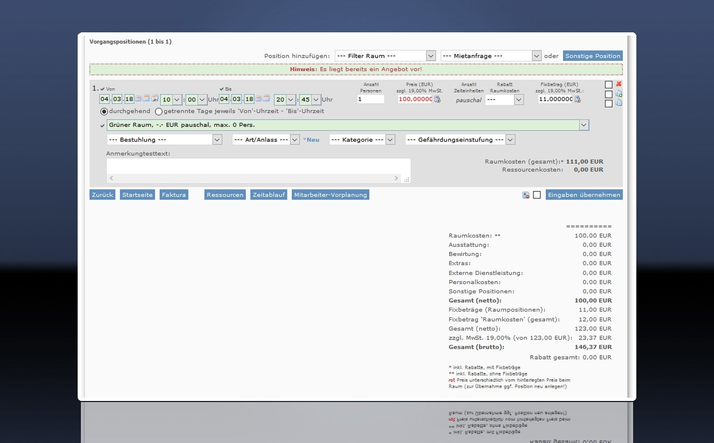Click the Sonstige Position button
This screenshot has width=714, height=443.
(593, 56)
